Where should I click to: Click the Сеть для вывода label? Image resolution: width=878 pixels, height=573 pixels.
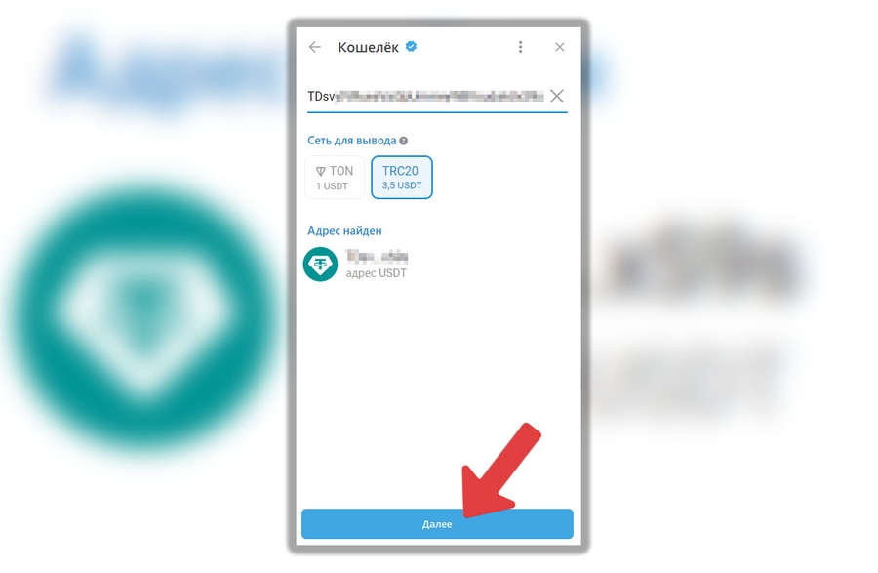(351, 141)
